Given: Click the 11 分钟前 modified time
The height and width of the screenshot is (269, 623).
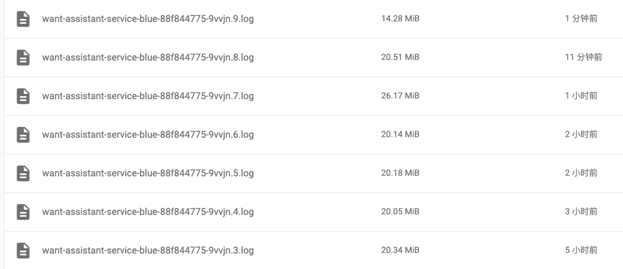Looking at the screenshot, I should (583, 58).
